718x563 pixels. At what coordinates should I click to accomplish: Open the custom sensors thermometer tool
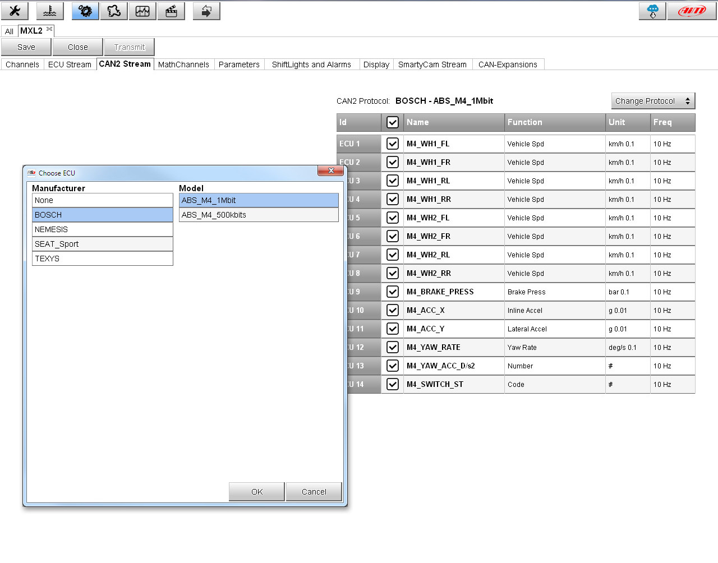pos(49,11)
